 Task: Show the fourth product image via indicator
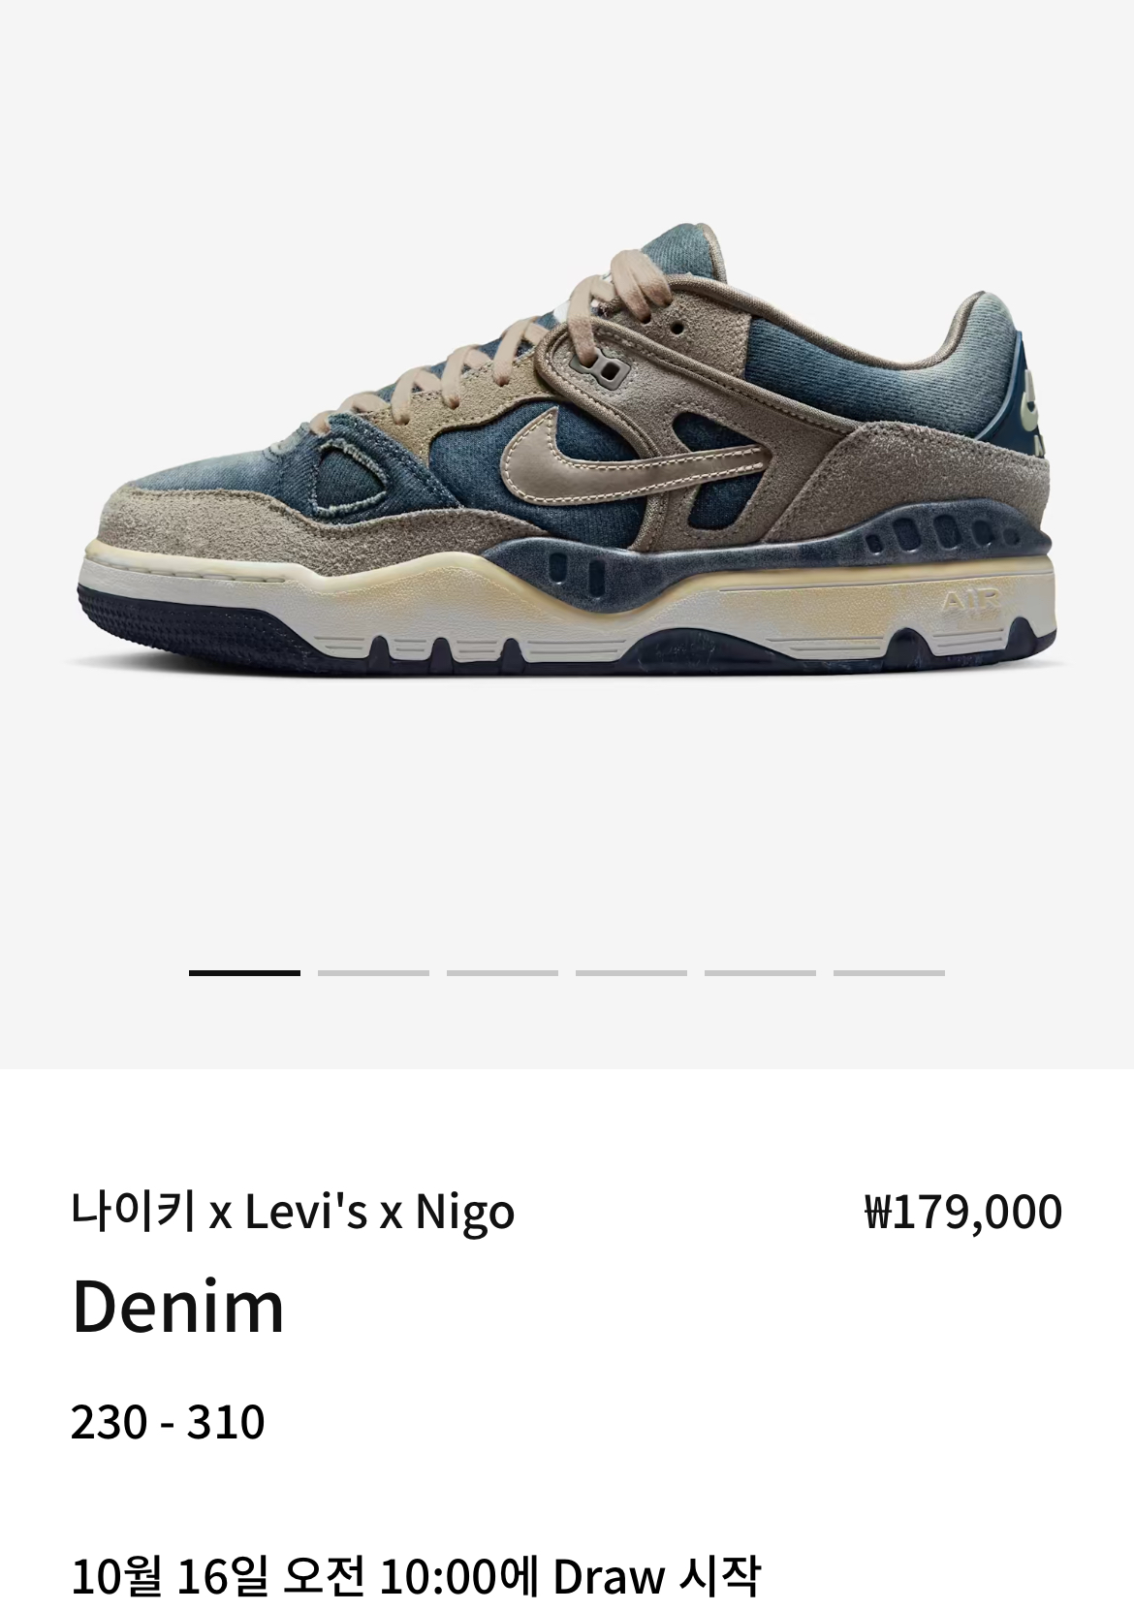point(631,972)
